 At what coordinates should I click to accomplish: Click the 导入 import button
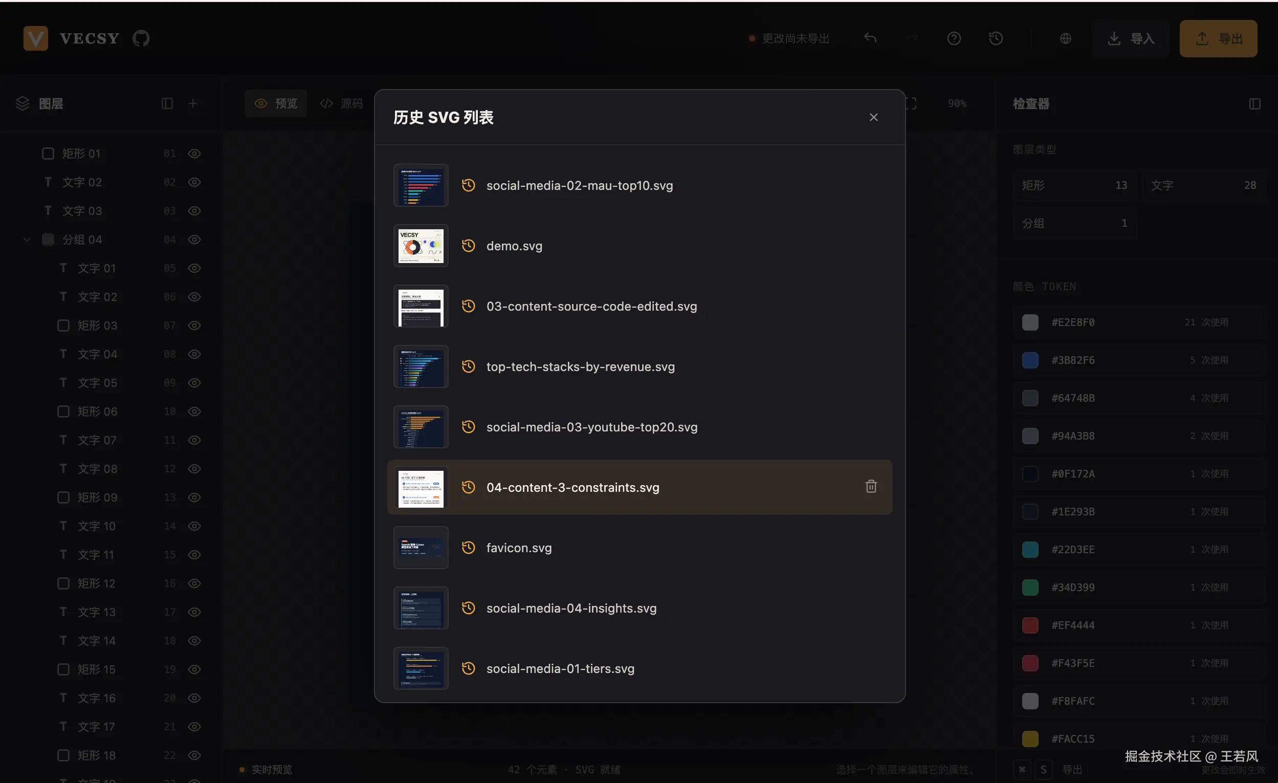pyautogui.click(x=1130, y=38)
